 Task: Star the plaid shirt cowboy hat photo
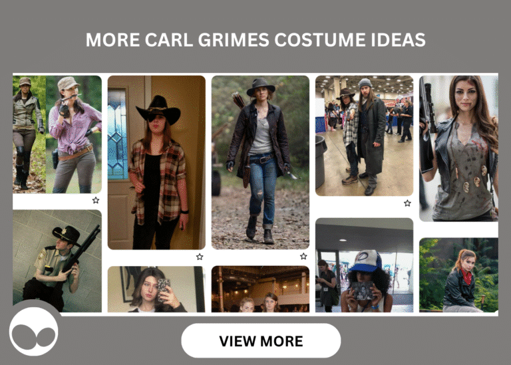tap(200, 257)
